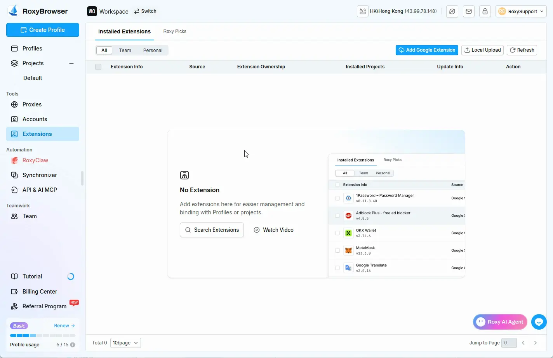
Task: Click the API & AI MCP icon
Action: pyautogui.click(x=14, y=190)
